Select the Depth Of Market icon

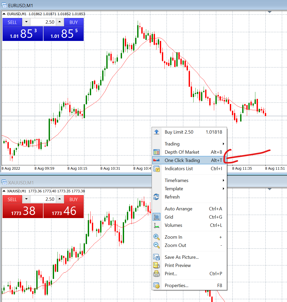tap(157, 152)
